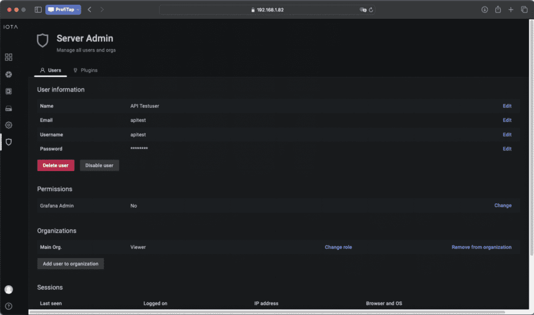Click Change role for Main Org.

pos(338,247)
